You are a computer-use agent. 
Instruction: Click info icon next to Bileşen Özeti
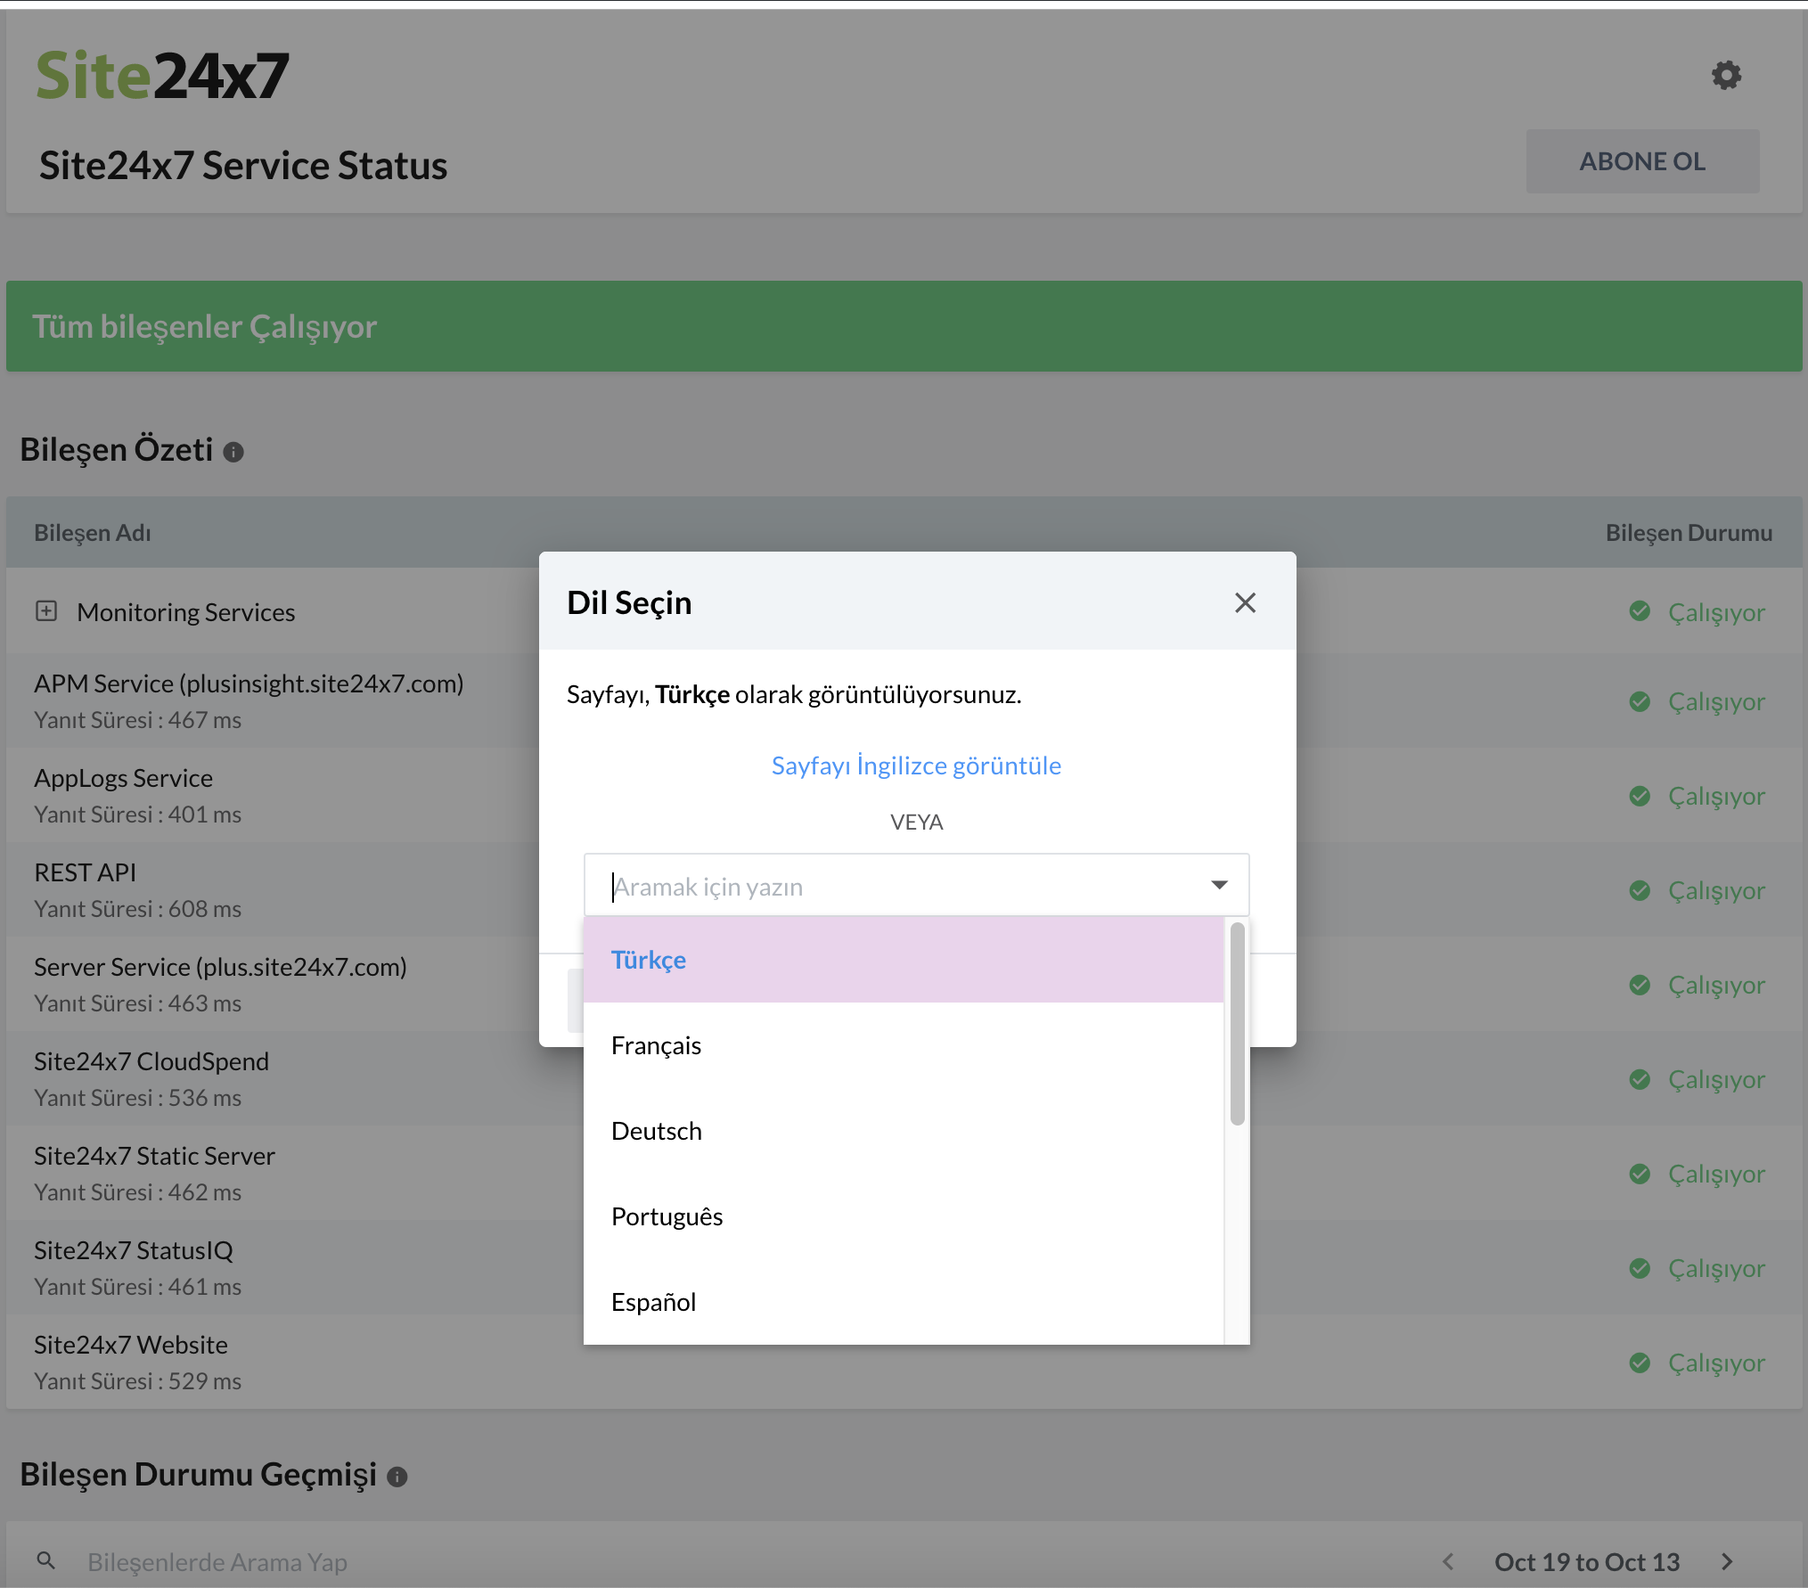[x=233, y=453]
